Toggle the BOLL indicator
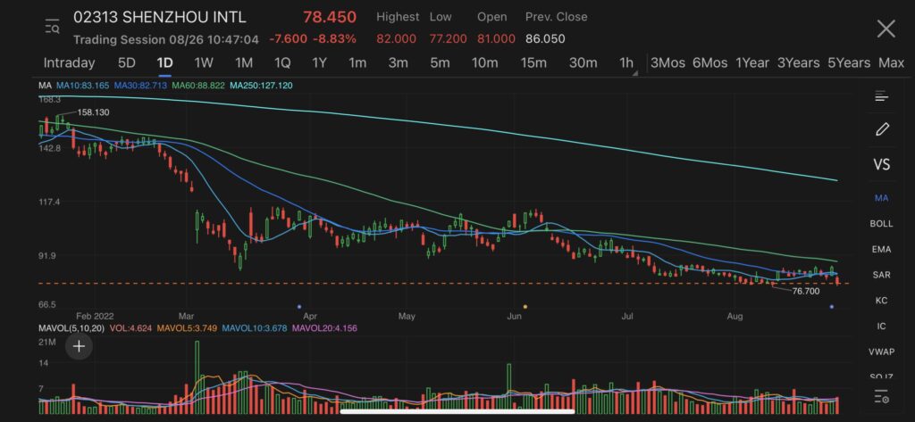Viewport: 915px width, 422px height. [x=881, y=224]
